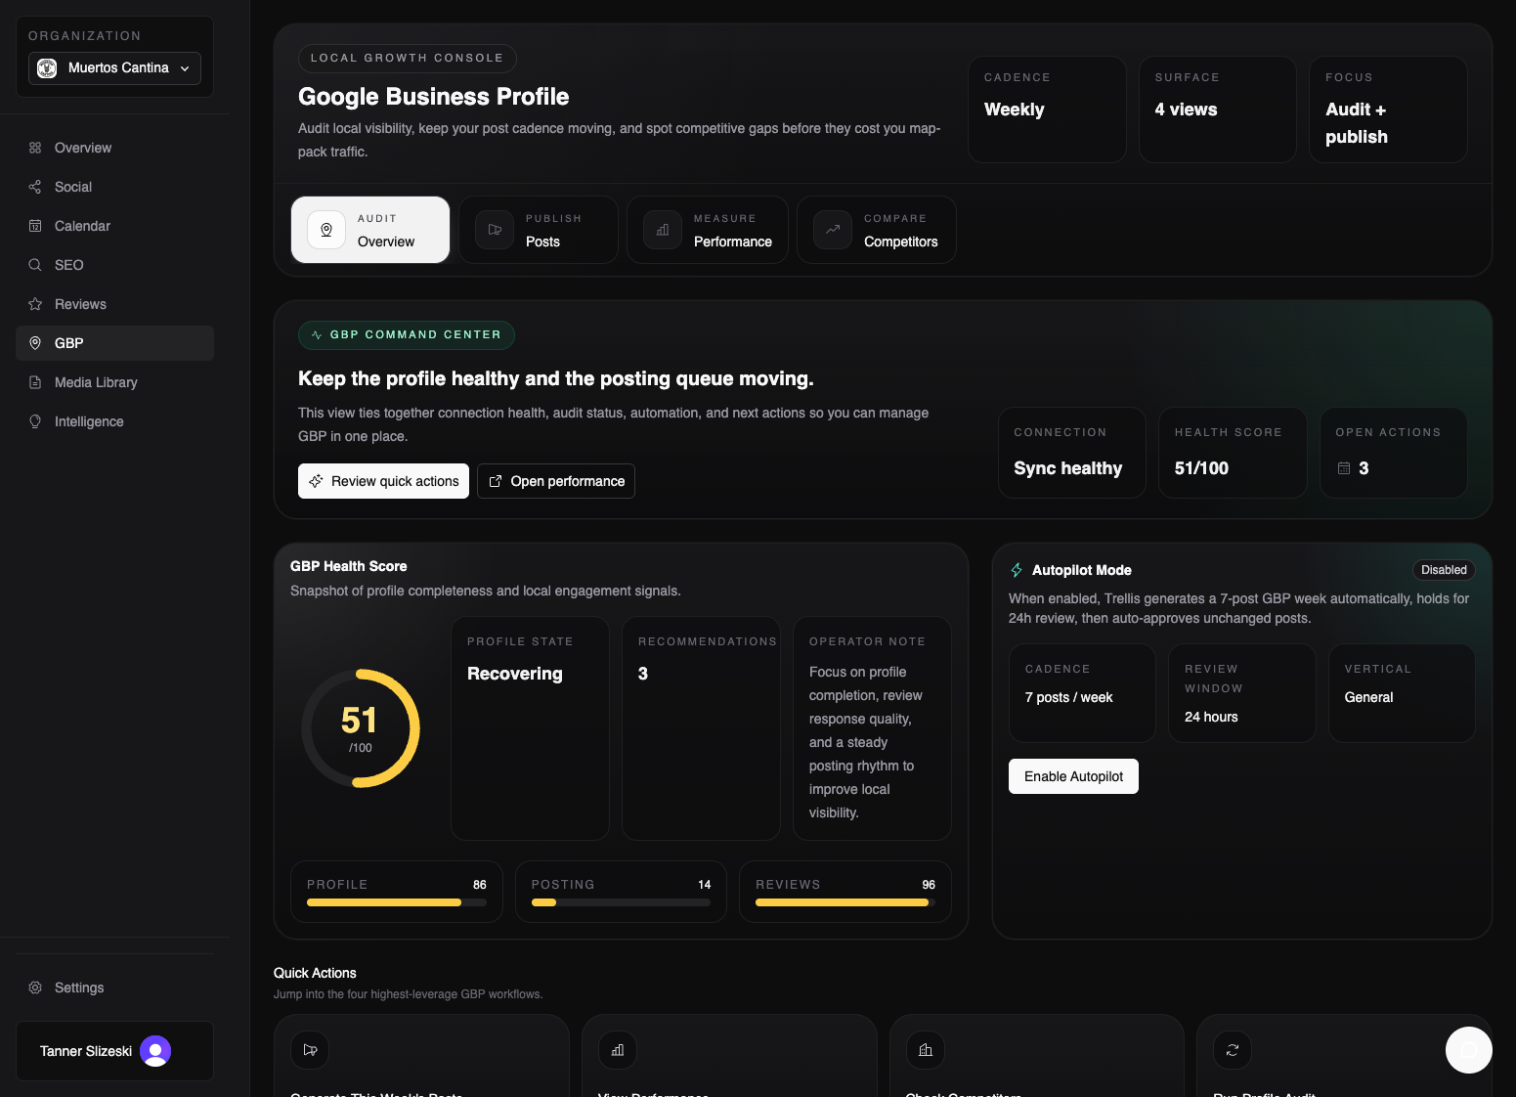Viewport: 1516px width, 1097px height.
Task: Select the Audit Overview toggle card
Action: pos(369,230)
